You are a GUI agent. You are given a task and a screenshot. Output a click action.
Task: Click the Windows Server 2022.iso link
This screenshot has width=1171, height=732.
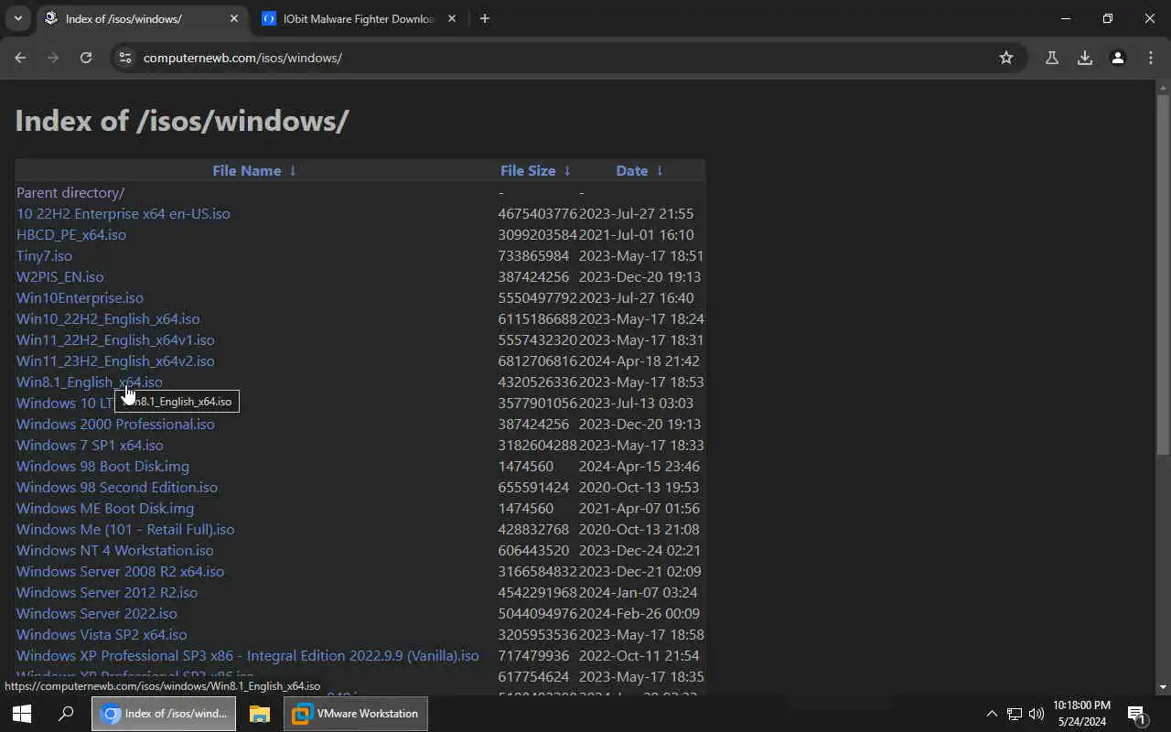click(97, 613)
